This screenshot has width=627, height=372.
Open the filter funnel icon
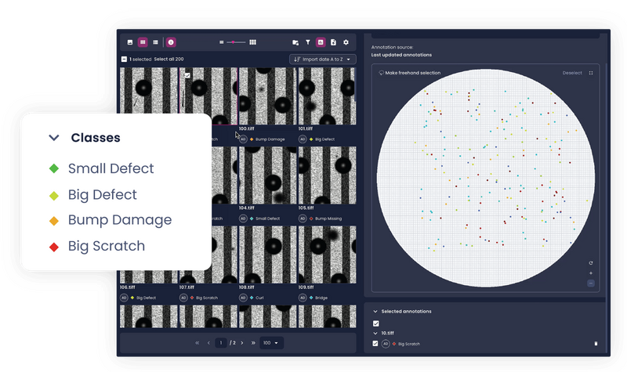(308, 42)
